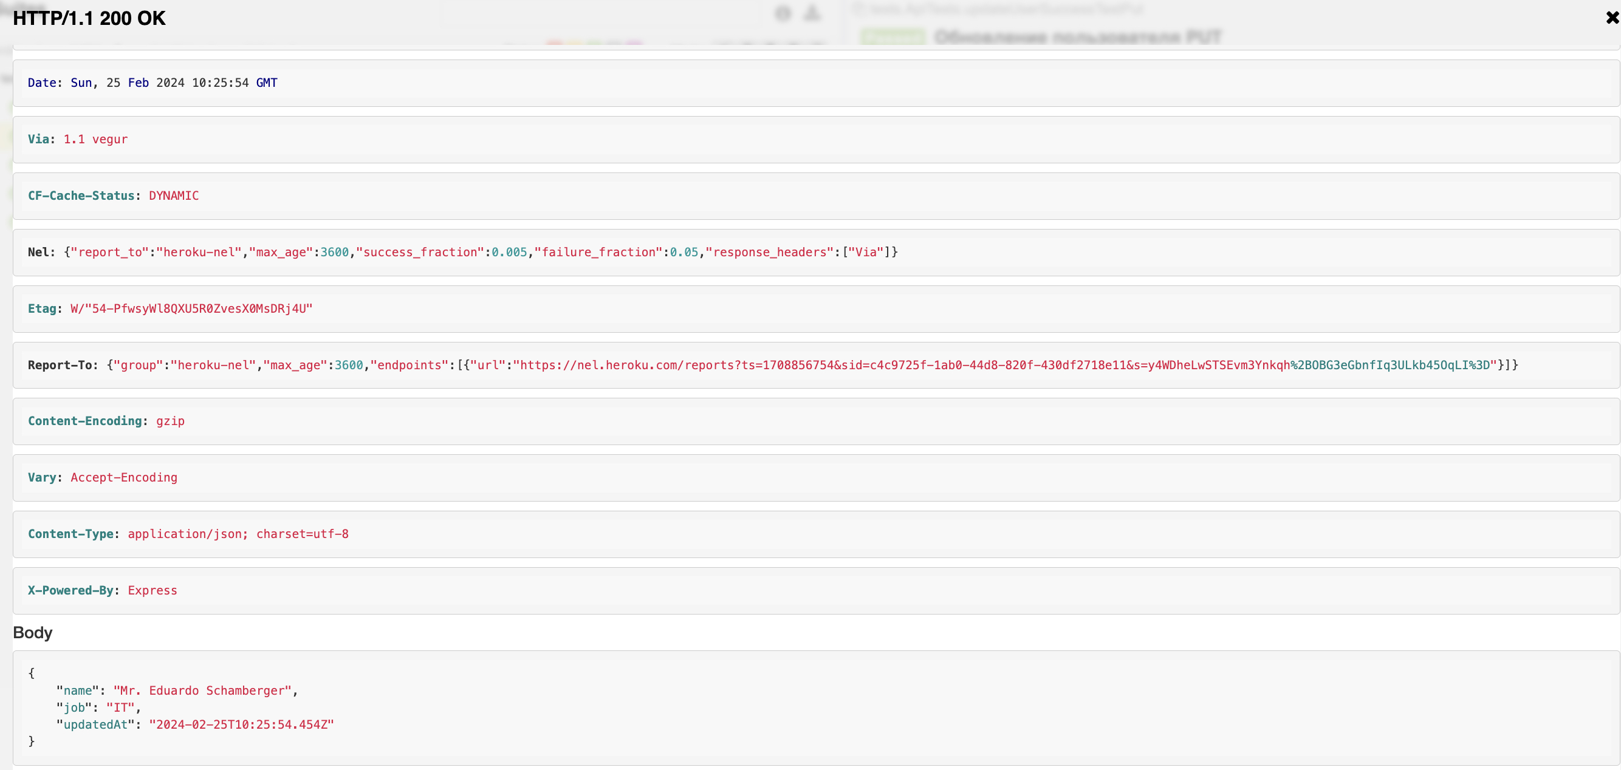Viewport: 1621px width, 770px height.
Task: Click the "updatedAt" key in body
Action: tap(95, 724)
